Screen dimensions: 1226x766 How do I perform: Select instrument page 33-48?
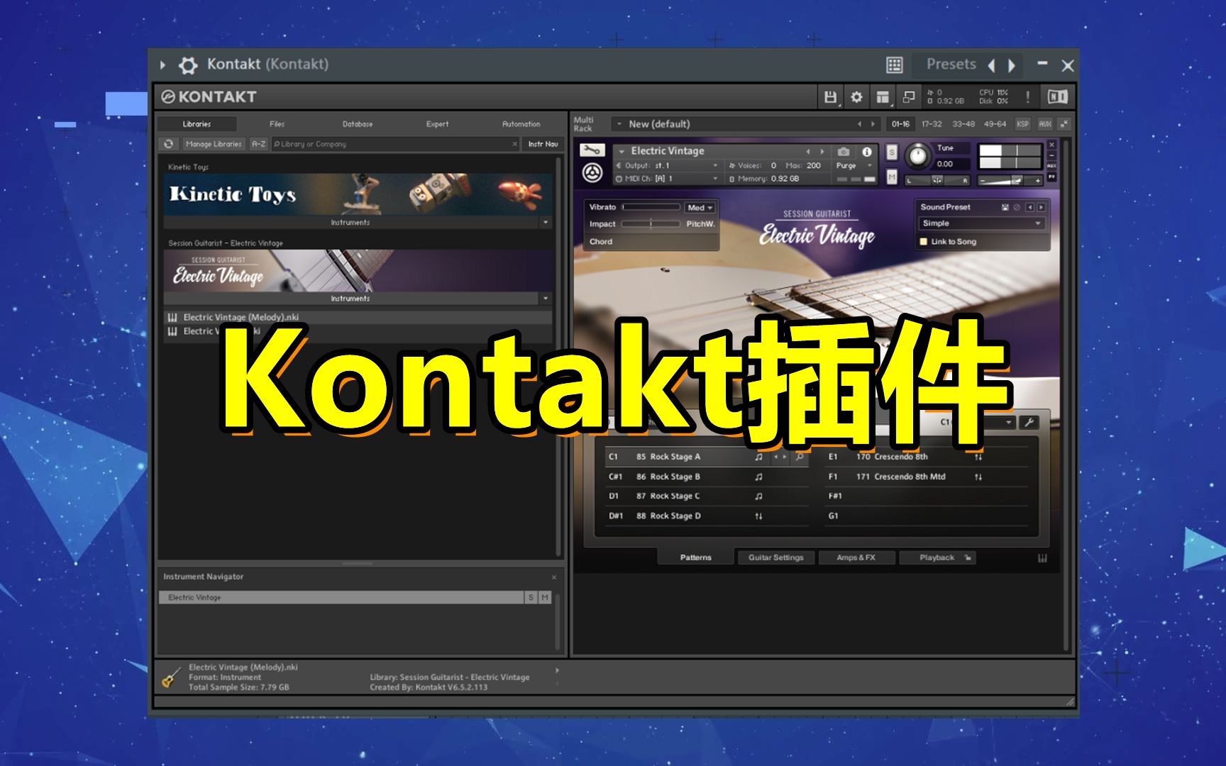click(x=963, y=124)
